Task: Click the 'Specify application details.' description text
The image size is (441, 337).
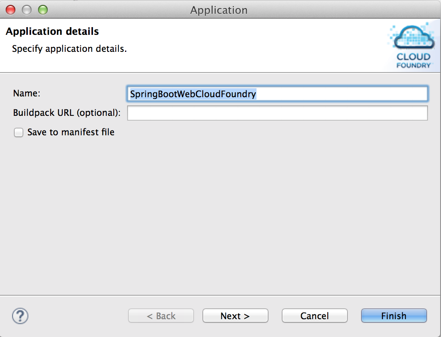Action: point(69,49)
